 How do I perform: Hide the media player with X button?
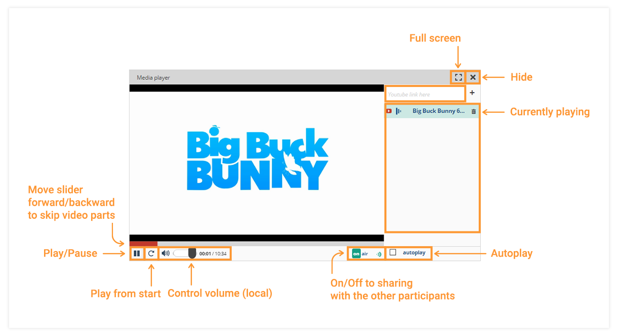[x=473, y=77]
